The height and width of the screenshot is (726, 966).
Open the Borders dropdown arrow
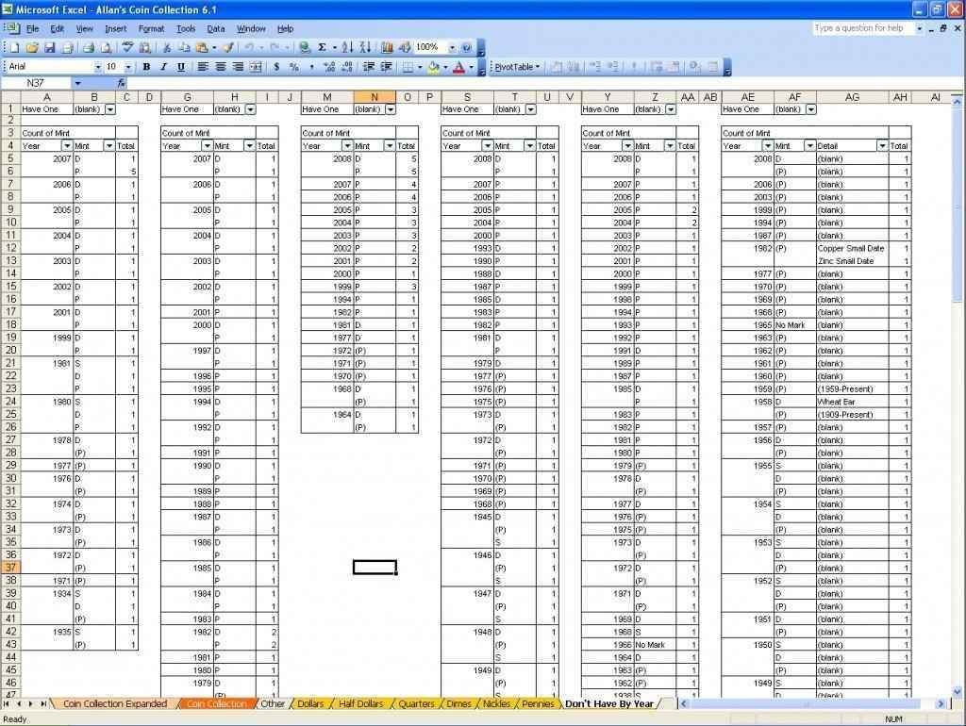tap(420, 67)
